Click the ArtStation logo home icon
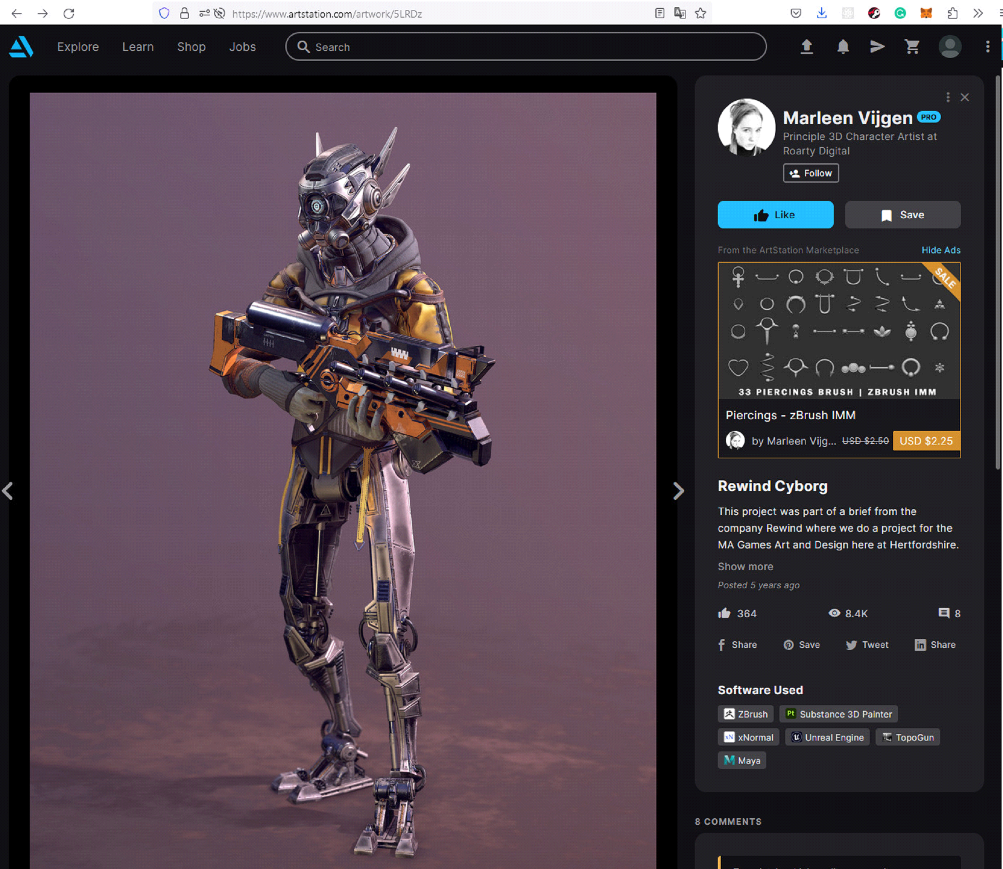 point(21,47)
